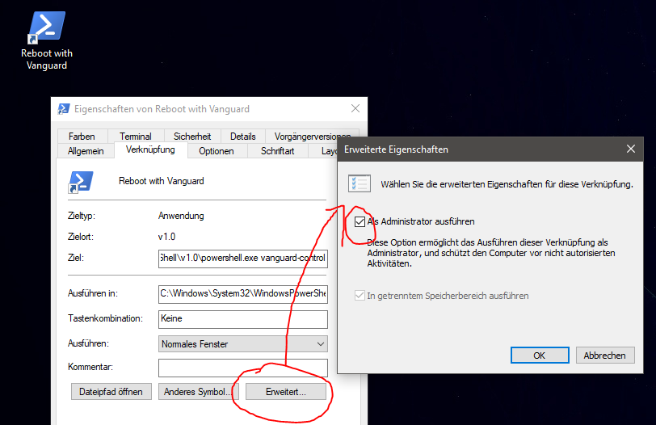
Task: Switch to the Terminal tab
Action: coord(135,137)
